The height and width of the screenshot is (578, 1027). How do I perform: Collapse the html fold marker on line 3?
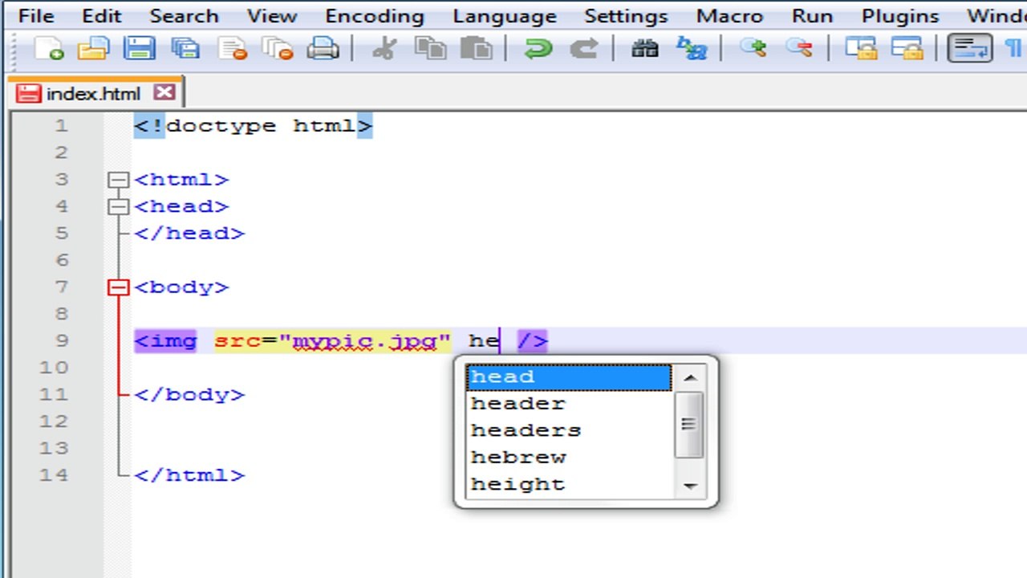[x=118, y=180]
